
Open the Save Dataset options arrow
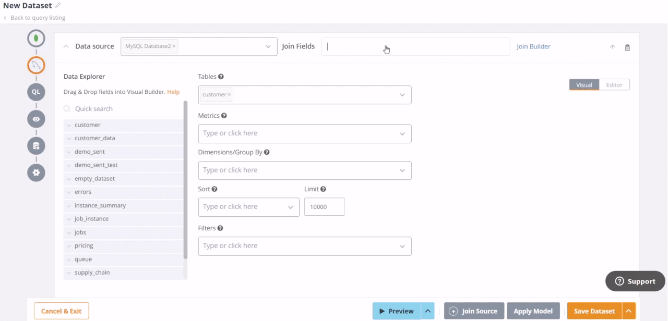tap(629, 311)
